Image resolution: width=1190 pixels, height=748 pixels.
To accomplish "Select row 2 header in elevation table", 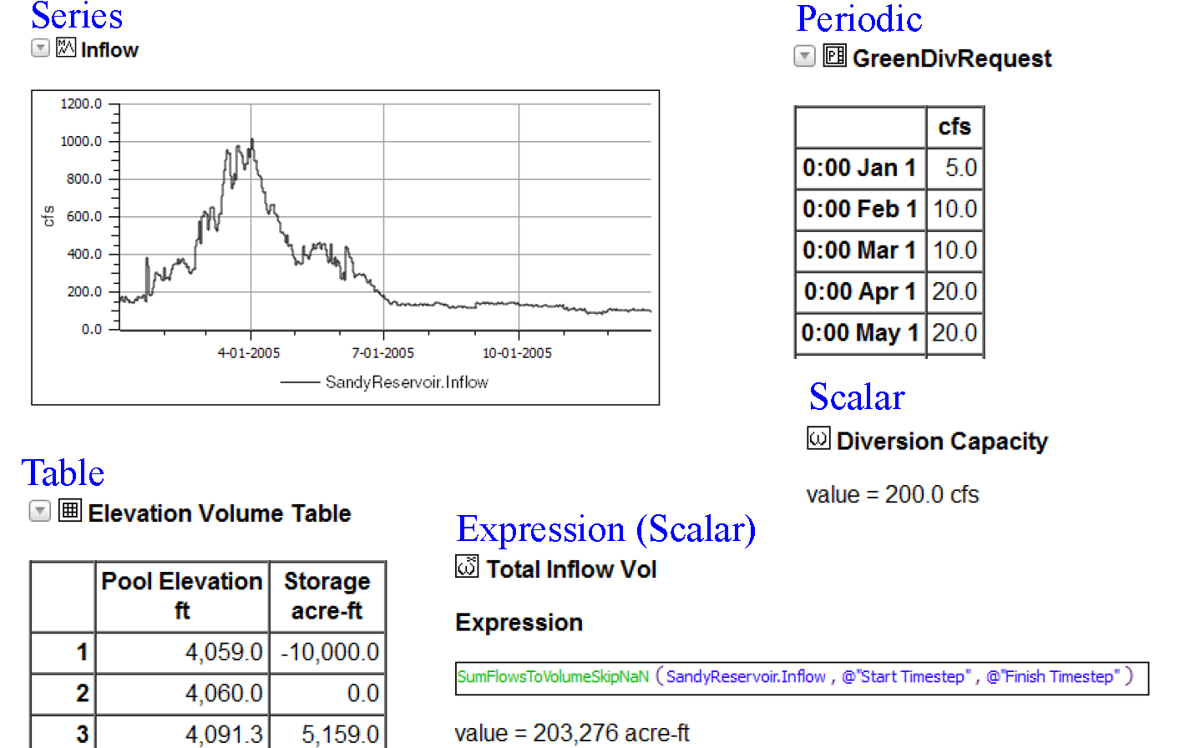I will pyautogui.click(x=63, y=693).
